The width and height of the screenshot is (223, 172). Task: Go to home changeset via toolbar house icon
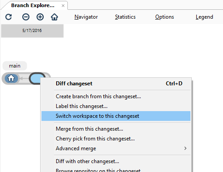click(x=54, y=17)
